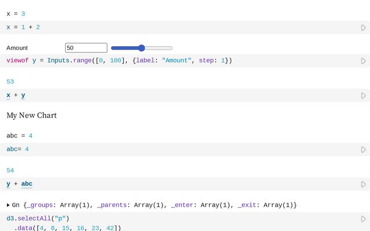Click the My New Chart heading
Screen dimensions: 370x231
click(31, 115)
